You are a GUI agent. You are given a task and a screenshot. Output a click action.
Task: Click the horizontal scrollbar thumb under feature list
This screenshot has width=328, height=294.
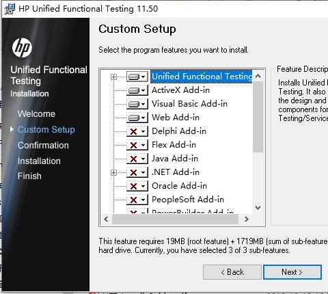click(175, 219)
